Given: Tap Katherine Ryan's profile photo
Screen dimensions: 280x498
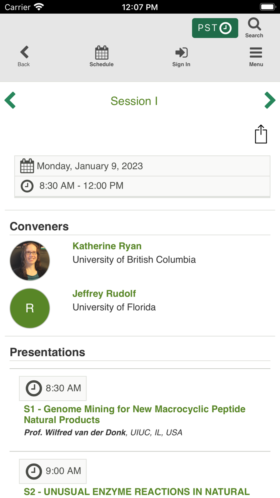Looking at the screenshot, I should (x=30, y=261).
